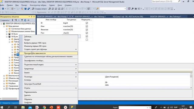Click the wrench properties icon in toolbar
The width and height of the screenshot is (194, 109).
click(x=132, y=9)
